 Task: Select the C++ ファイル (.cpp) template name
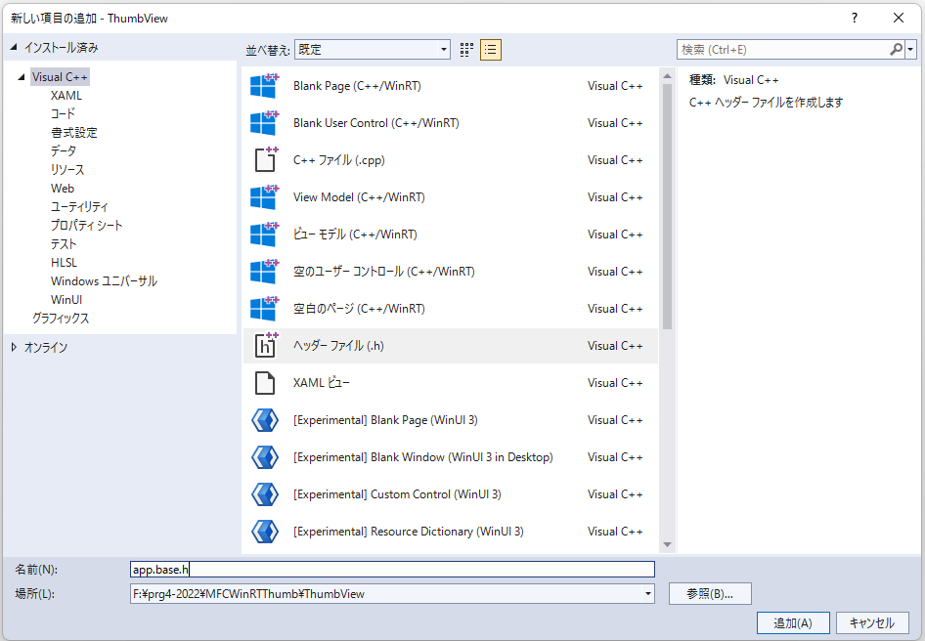tap(338, 160)
